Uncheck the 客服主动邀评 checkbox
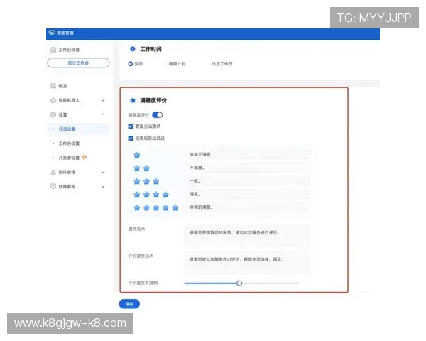The image size is (426, 341). point(131,126)
